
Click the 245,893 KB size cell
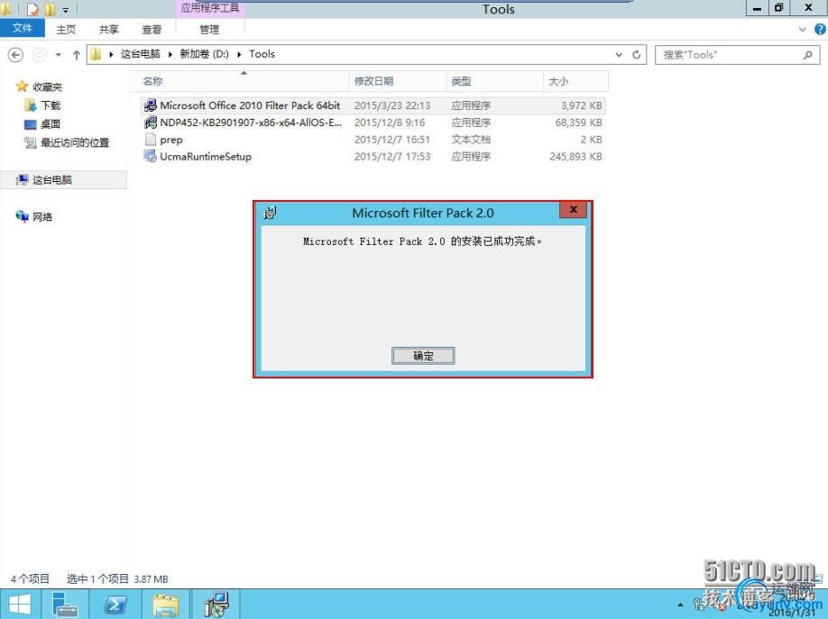coord(575,156)
